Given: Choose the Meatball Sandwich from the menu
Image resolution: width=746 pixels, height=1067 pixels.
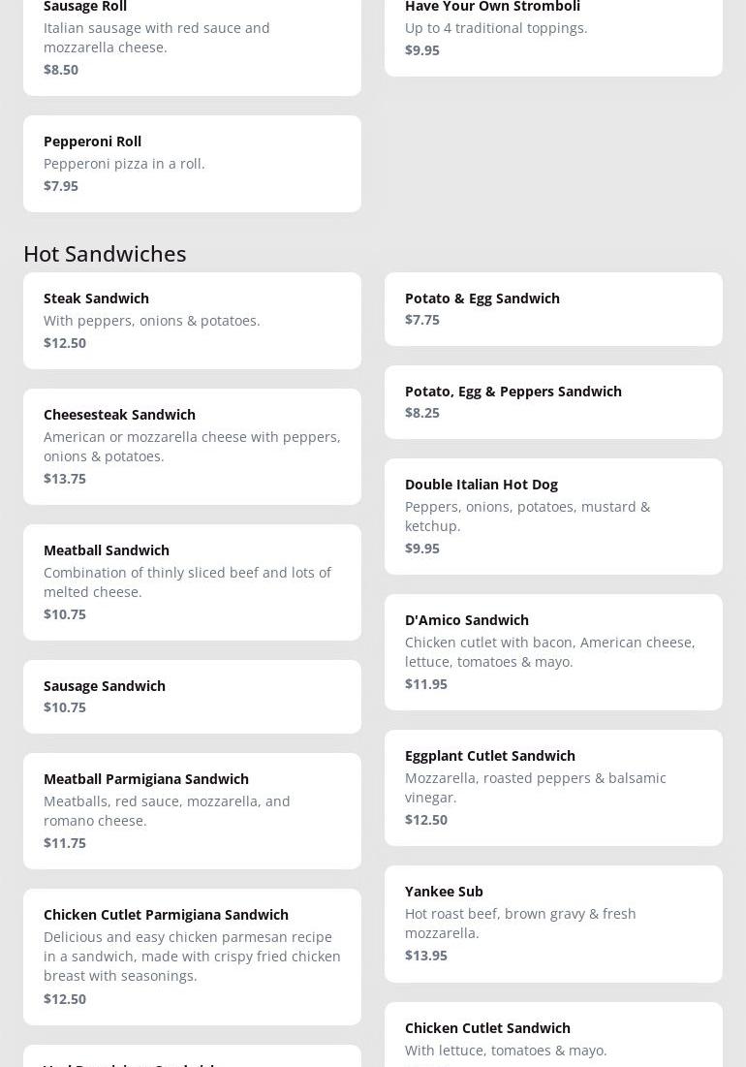Looking at the screenshot, I should [x=192, y=581].
